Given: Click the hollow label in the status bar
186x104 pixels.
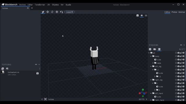Looking at the screenshot, I should point(51,99).
